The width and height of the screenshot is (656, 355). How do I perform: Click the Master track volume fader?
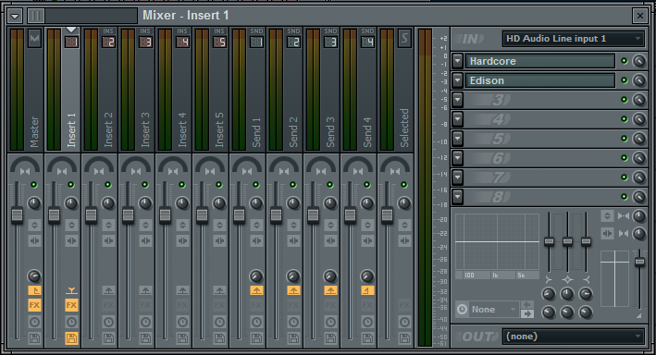tap(17, 214)
